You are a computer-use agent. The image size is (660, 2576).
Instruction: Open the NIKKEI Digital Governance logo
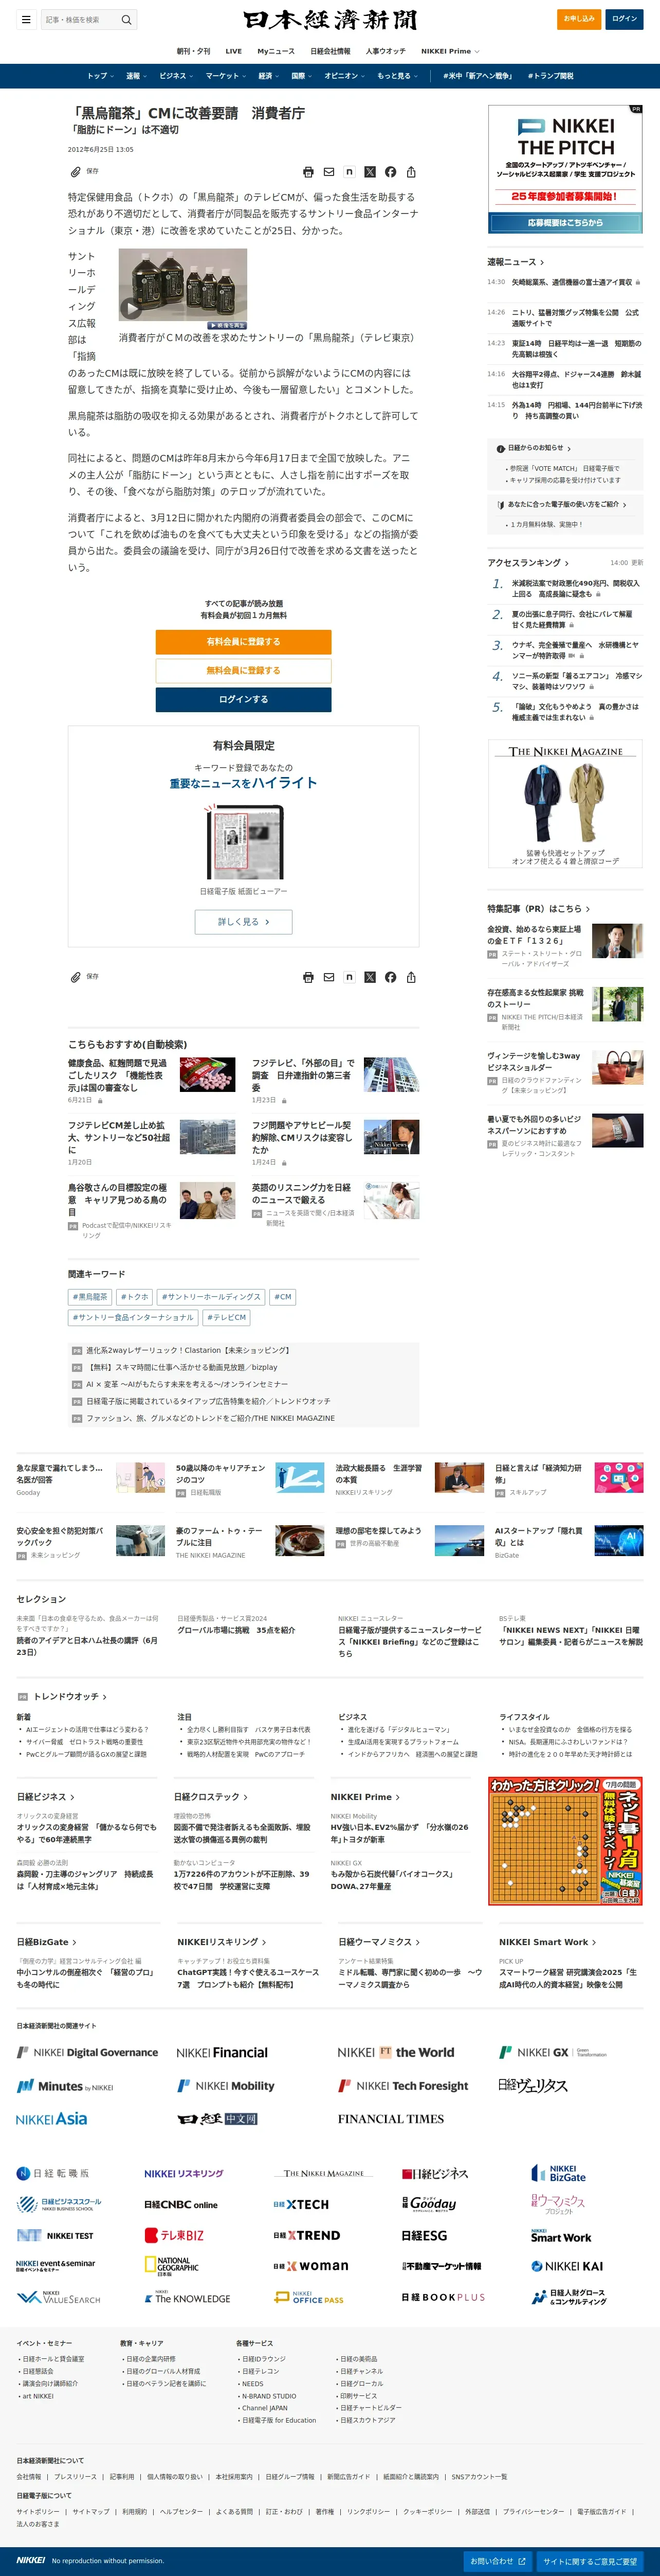coord(87,2052)
